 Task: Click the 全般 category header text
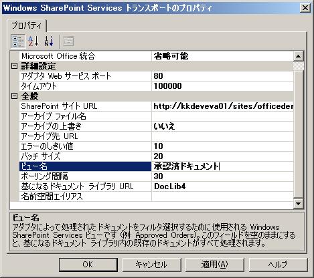tap(29, 96)
